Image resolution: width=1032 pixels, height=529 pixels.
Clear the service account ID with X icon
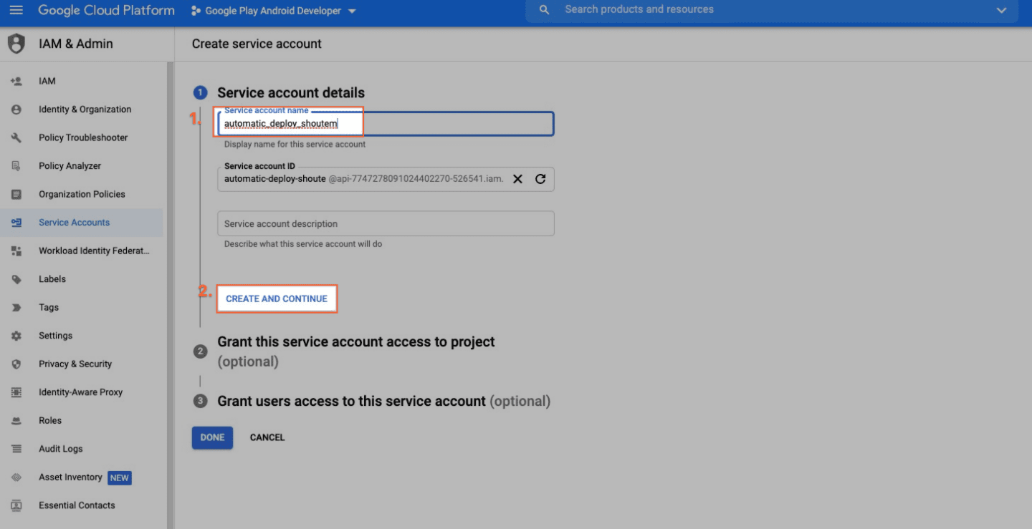pyautogui.click(x=517, y=179)
